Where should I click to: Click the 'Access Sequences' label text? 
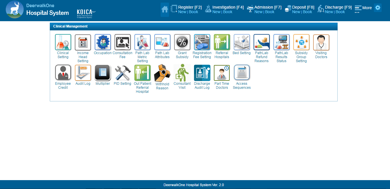point(242,86)
